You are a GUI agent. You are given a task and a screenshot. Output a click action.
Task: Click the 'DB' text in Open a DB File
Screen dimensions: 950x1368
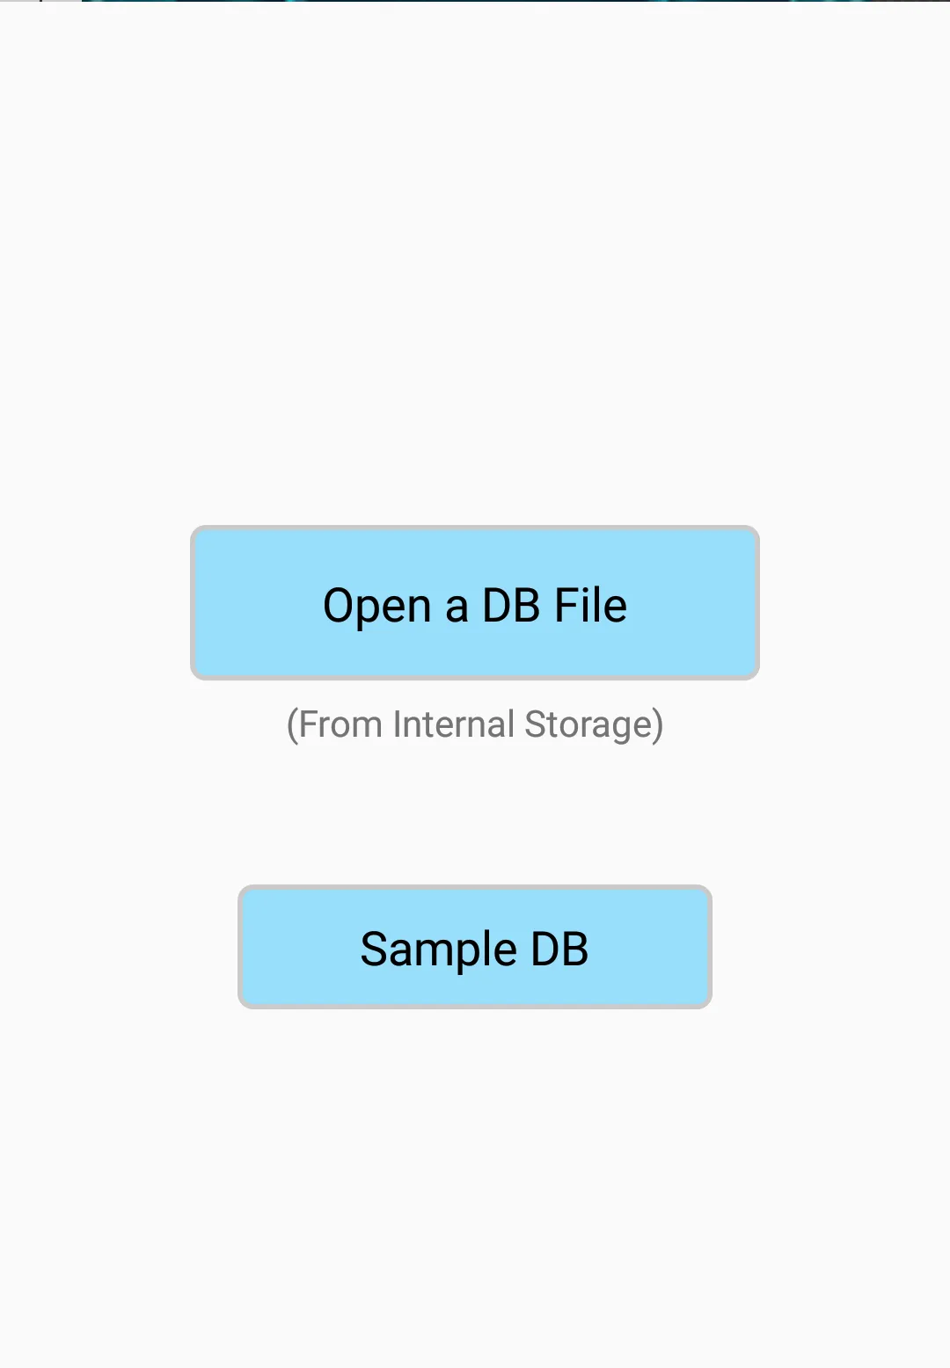[x=511, y=605]
